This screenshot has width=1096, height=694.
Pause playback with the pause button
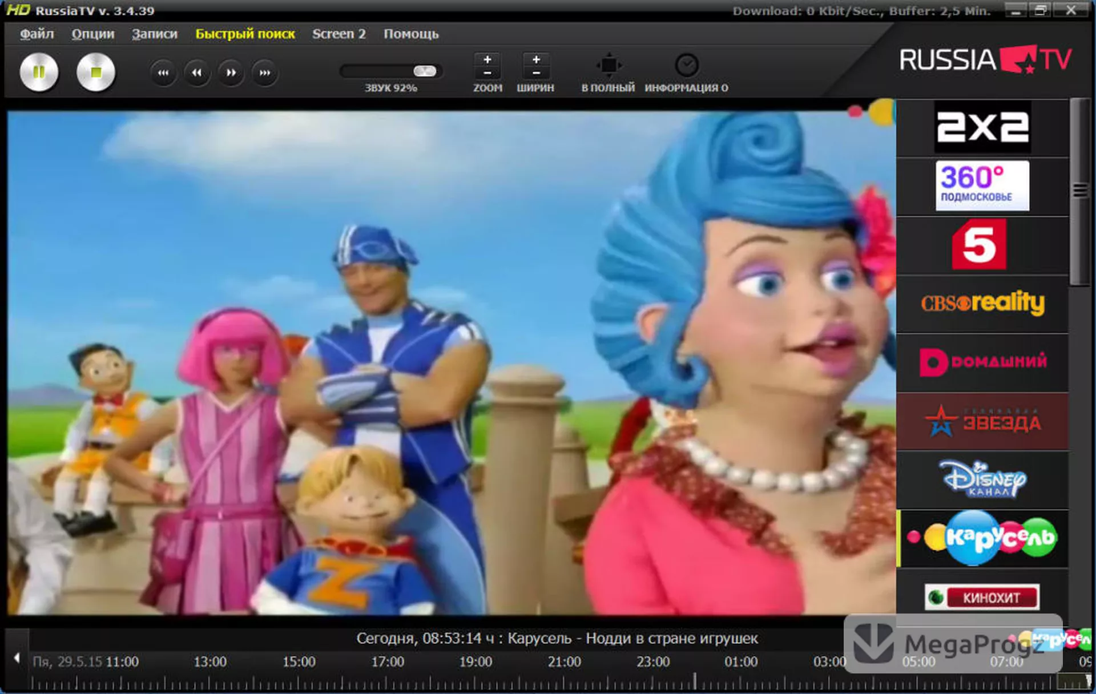(x=39, y=72)
